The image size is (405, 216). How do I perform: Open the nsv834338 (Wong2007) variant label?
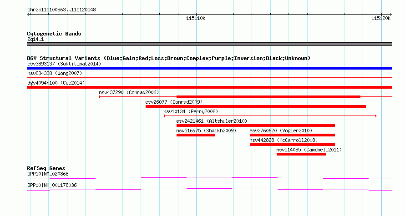(x=55, y=73)
